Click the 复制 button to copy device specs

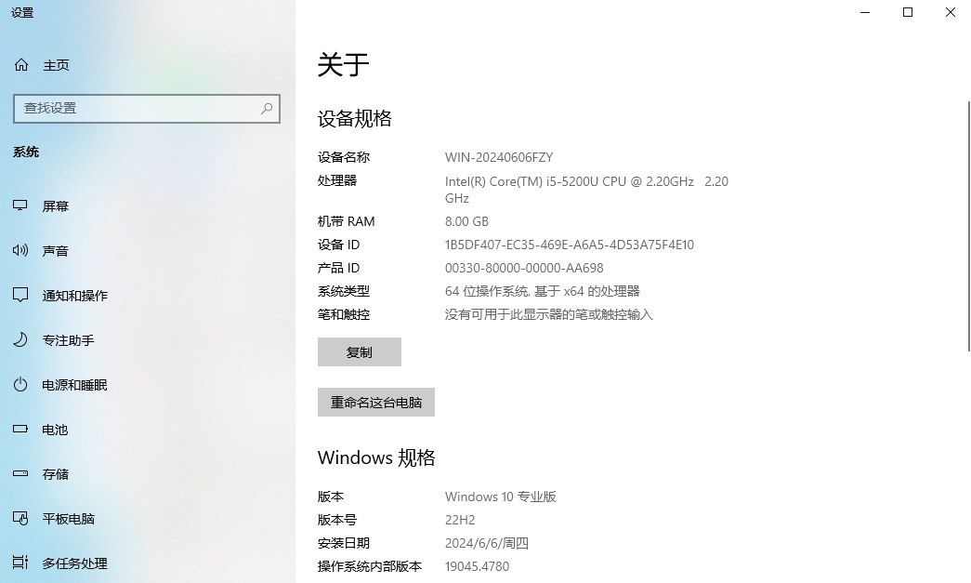point(359,351)
